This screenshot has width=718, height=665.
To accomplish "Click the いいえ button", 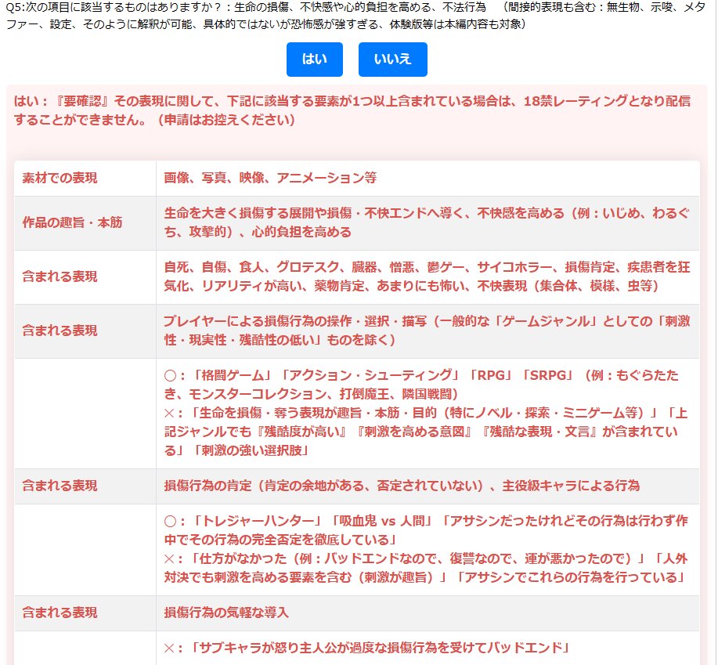I will [392, 60].
